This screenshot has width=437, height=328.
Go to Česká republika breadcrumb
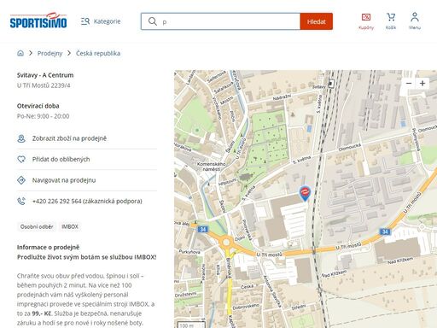click(x=98, y=53)
